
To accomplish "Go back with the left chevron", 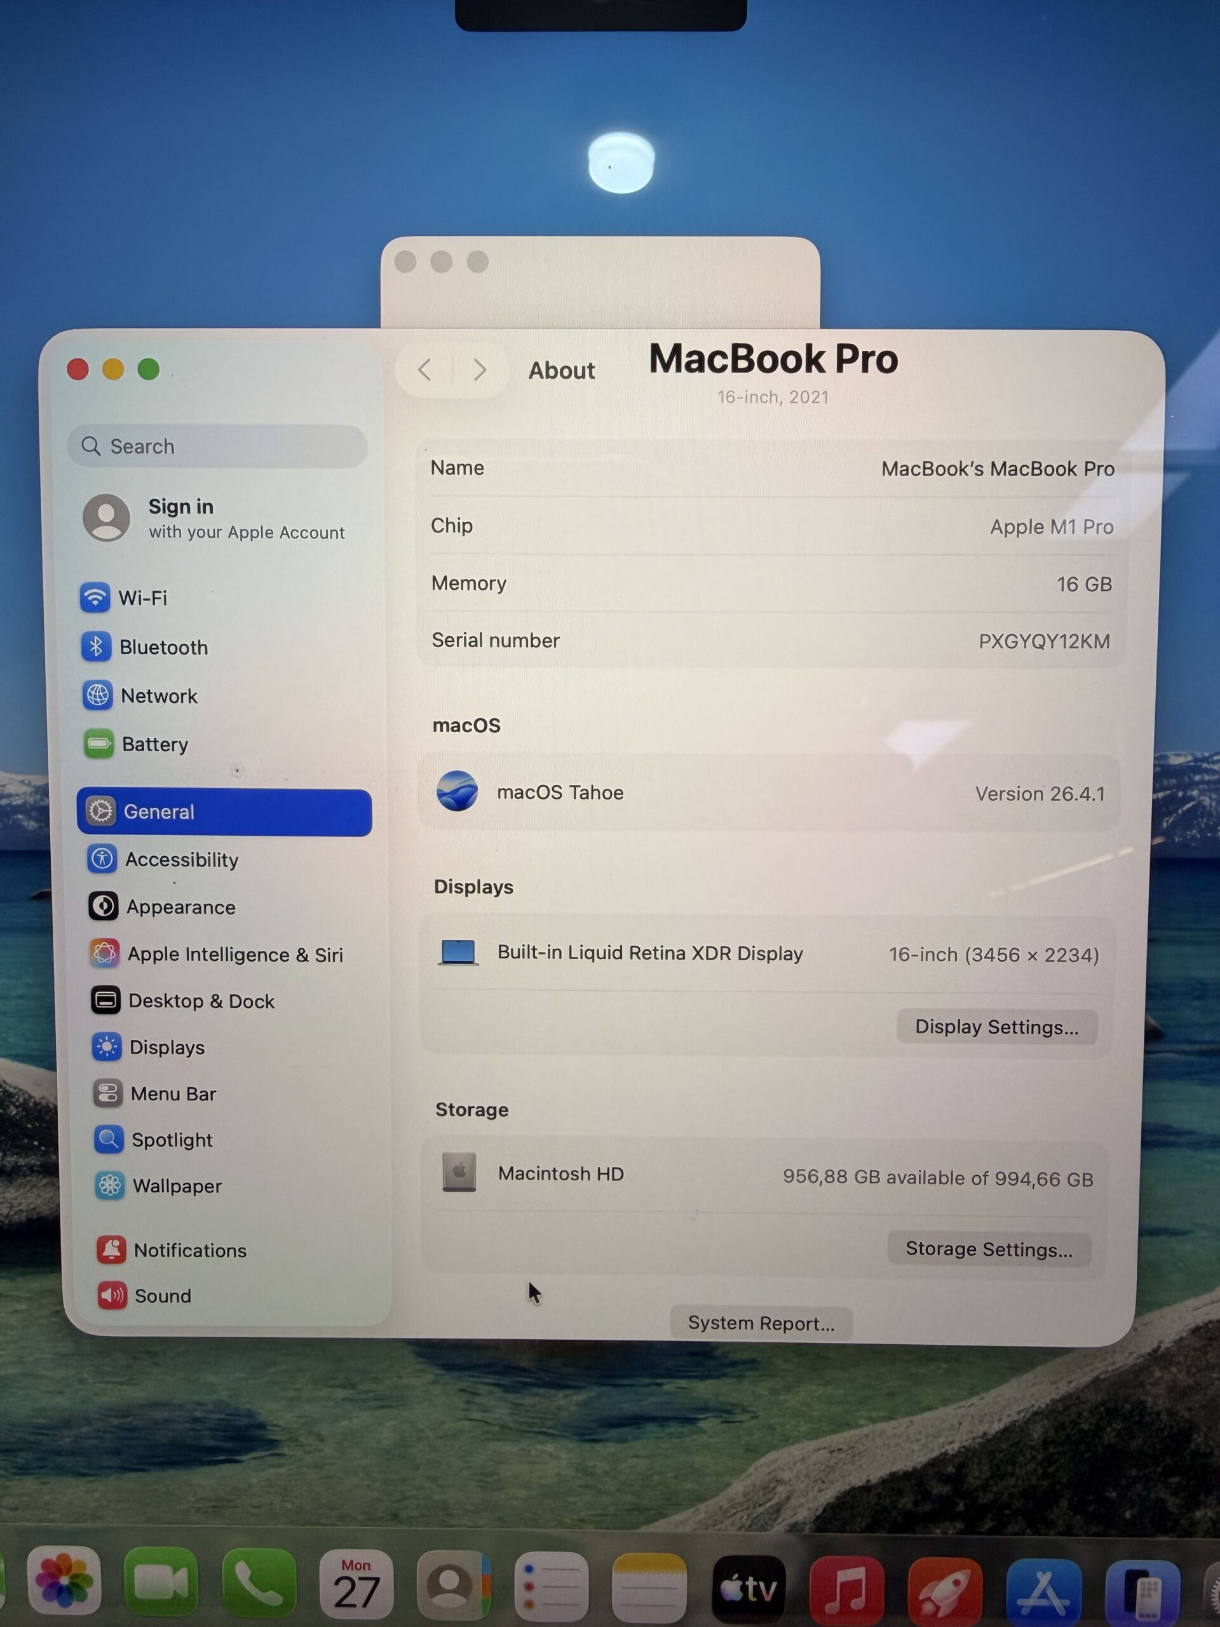I will coord(424,369).
